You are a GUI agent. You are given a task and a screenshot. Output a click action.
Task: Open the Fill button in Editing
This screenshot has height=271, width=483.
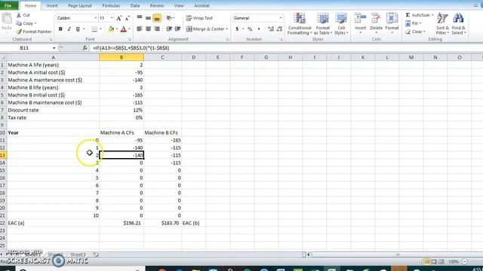413,23
